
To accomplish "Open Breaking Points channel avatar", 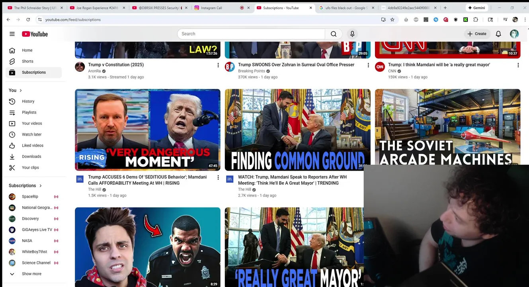I will click(230, 67).
